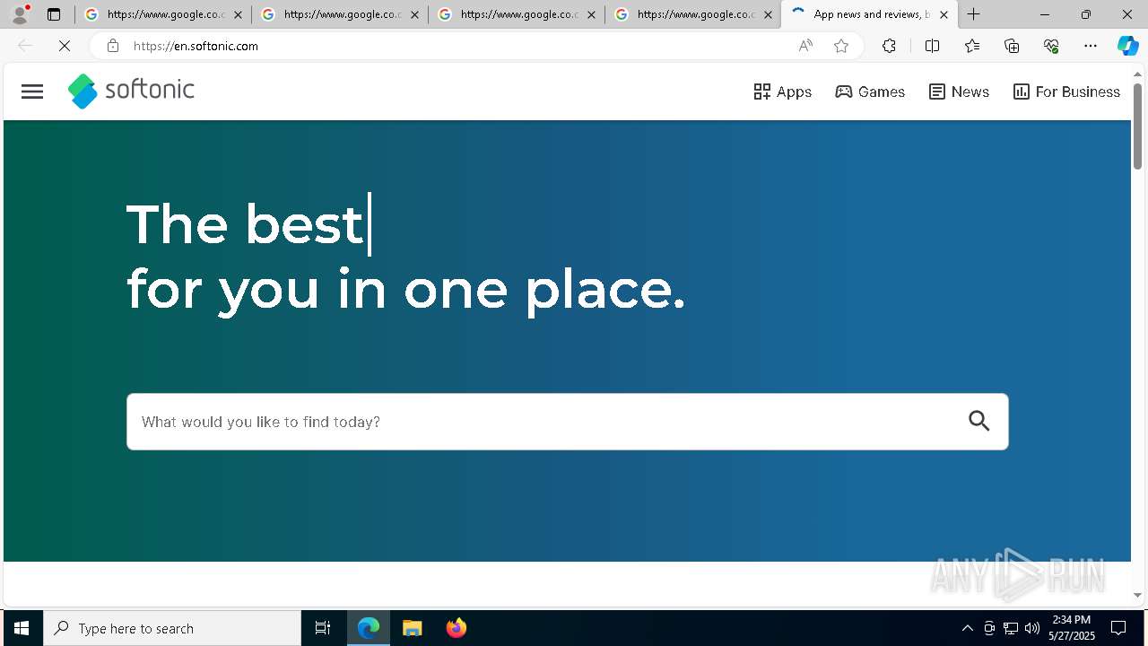Close the first Google tab

(x=238, y=14)
